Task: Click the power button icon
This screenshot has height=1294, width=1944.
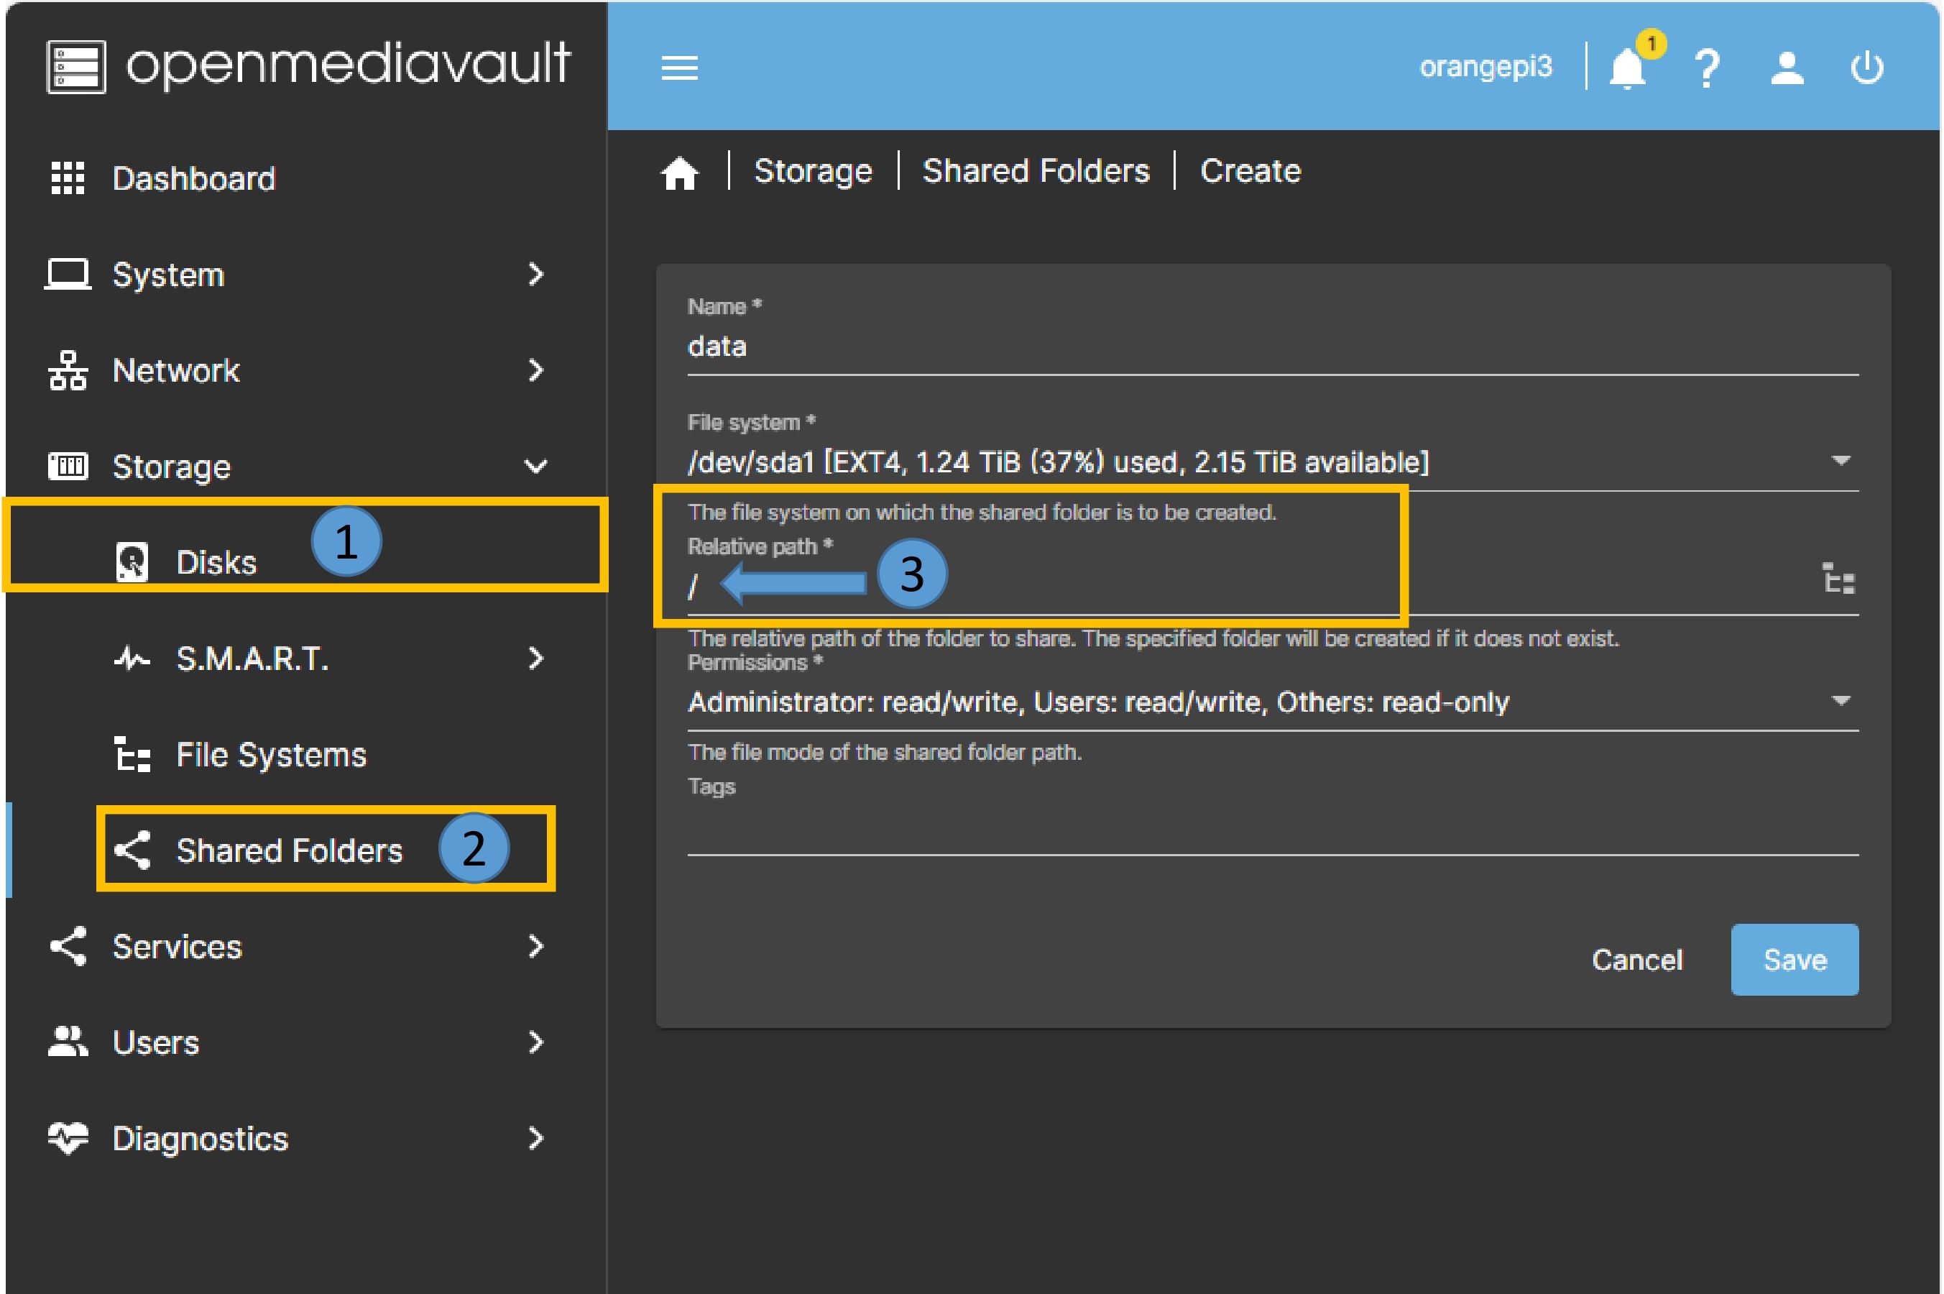Action: (x=1866, y=68)
